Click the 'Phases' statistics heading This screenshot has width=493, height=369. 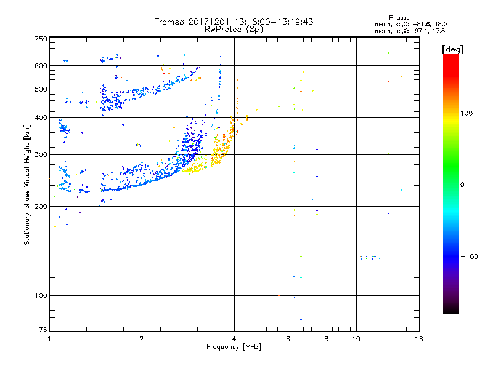pyautogui.click(x=399, y=18)
